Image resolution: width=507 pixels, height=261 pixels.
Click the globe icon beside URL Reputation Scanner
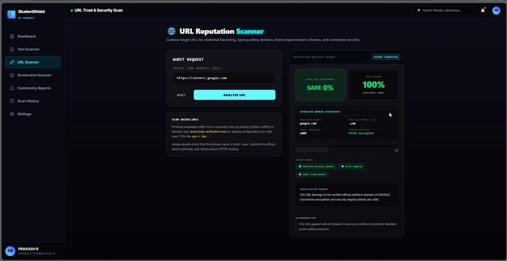tap(171, 31)
